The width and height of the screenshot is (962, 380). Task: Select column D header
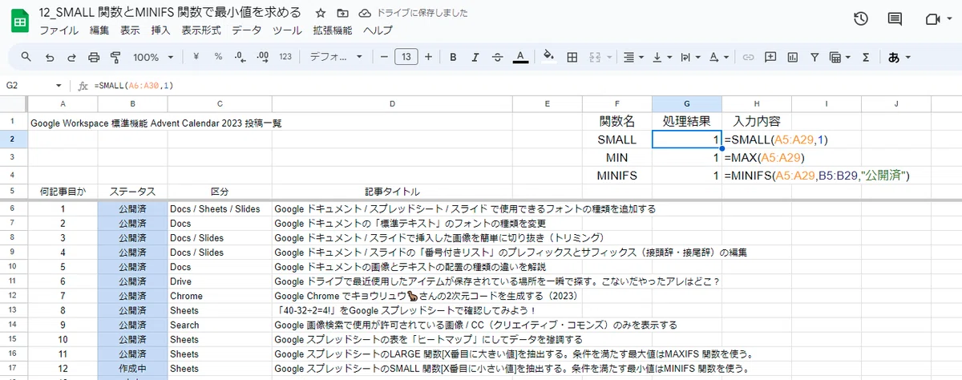point(392,104)
